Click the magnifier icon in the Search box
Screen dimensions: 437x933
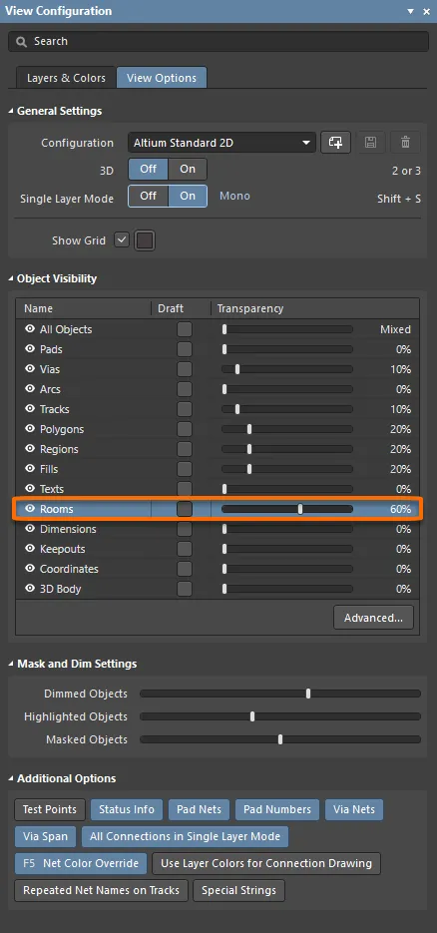22,41
